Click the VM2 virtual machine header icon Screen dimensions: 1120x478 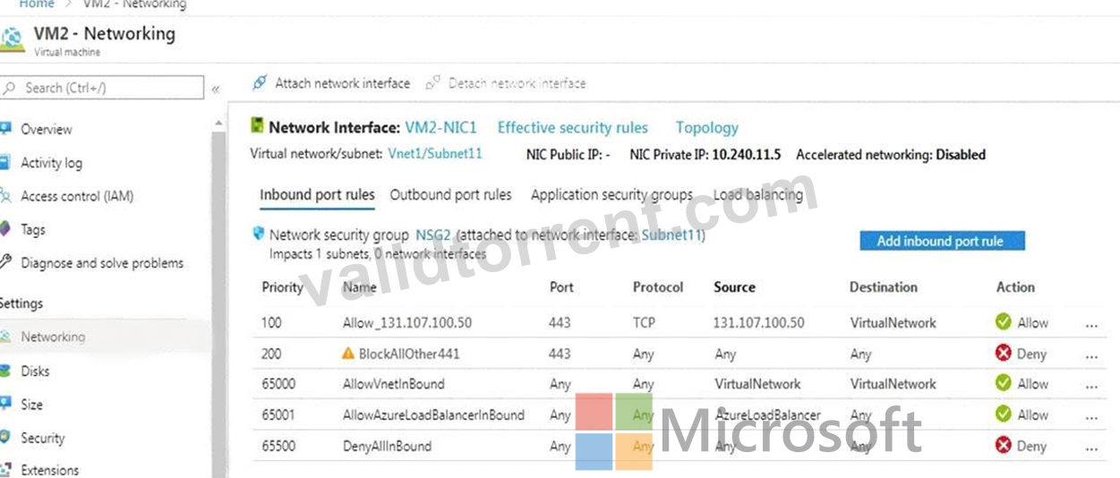click(x=11, y=40)
